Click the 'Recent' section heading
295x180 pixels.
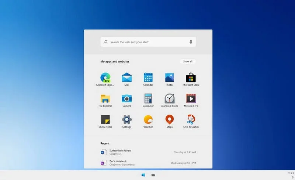tap(105, 143)
